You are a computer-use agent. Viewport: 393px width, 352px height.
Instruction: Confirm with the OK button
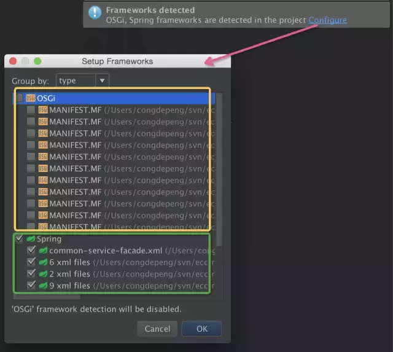click(x=202, y=329)
